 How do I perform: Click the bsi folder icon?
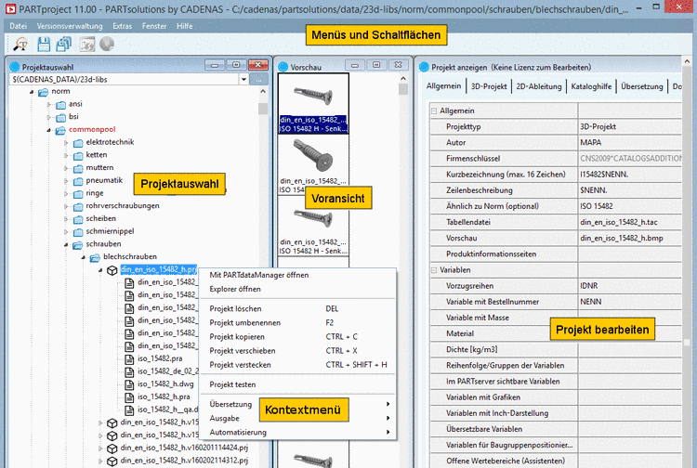pyautogui.click(x=61, y=117)
